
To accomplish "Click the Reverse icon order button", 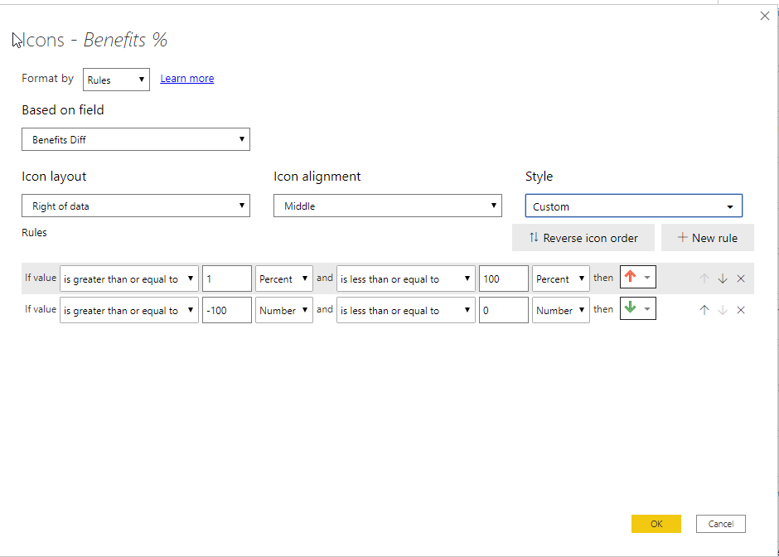I will point(583,238).
